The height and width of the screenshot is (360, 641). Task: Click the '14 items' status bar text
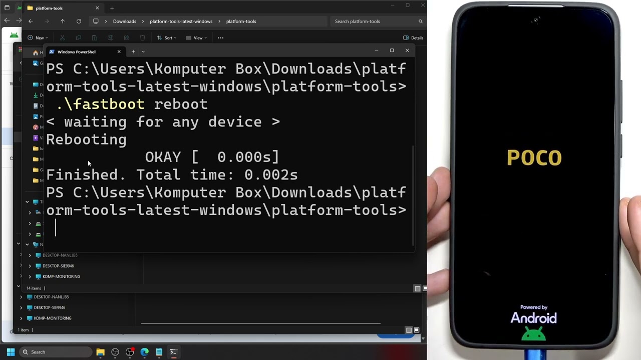tap(34, 288)
